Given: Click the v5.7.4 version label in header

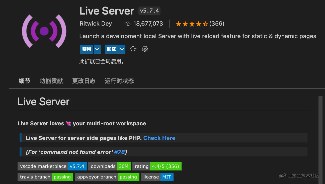Looking at the screenshot, I should click(x=149, y=11).
